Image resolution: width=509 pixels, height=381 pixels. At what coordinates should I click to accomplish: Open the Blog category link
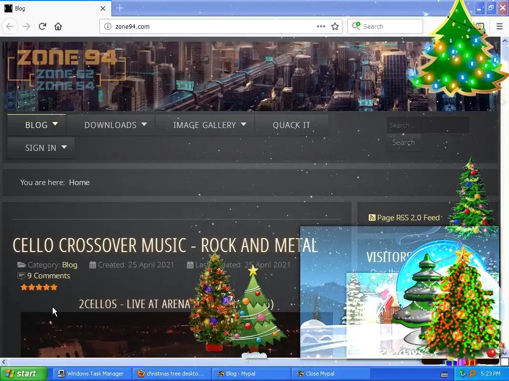[70, 265]
